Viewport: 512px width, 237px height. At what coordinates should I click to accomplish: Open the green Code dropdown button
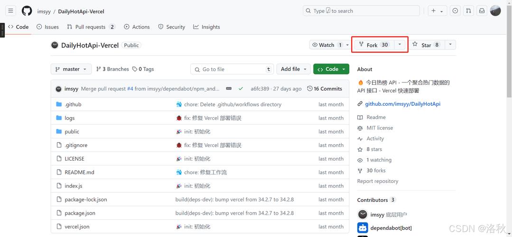click(x=331, y=69)
